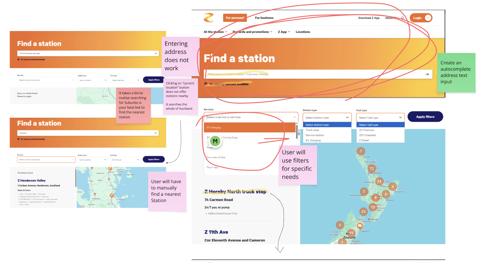The image size is (483, 263).
Task: Choose Service station in station type list
Action: pos(327,135)
